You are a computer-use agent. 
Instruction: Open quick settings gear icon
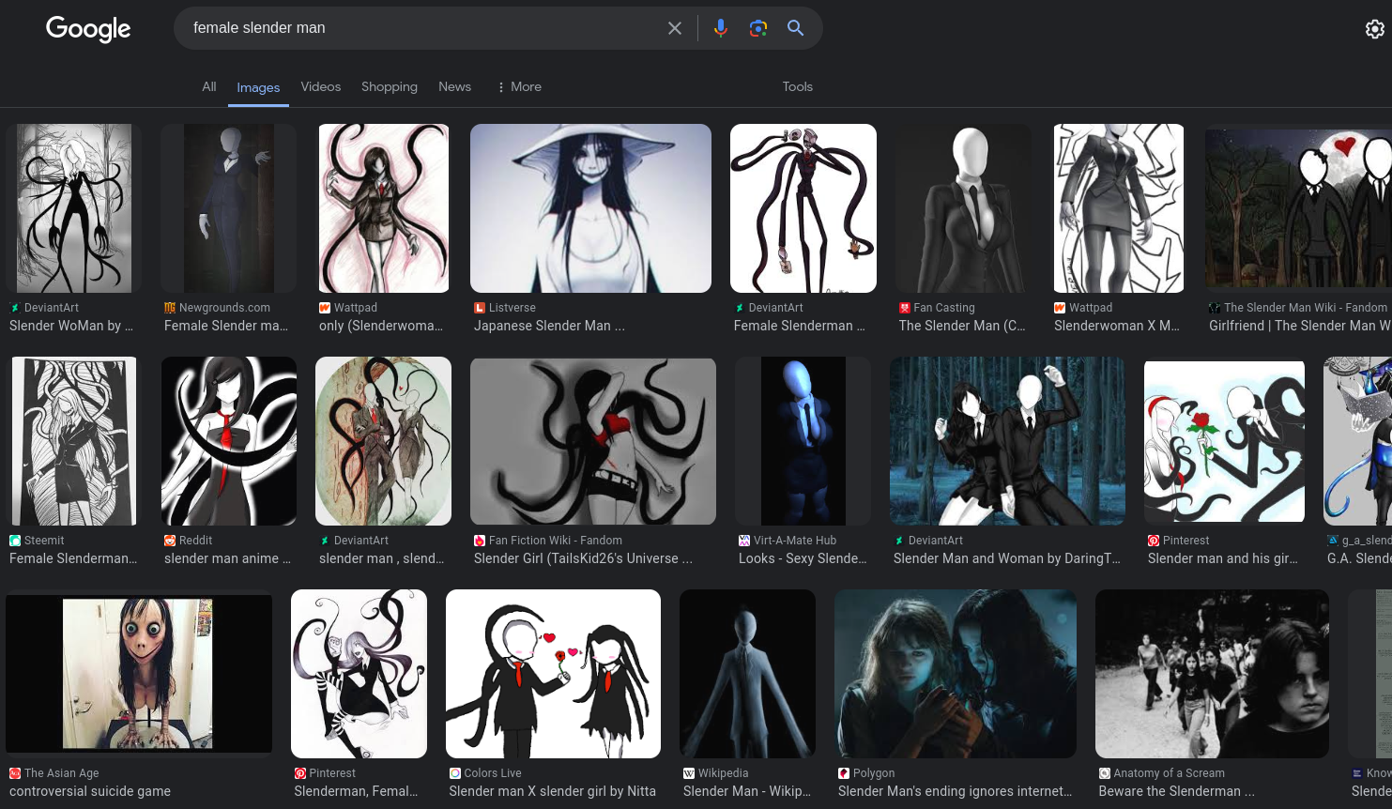1375,29
